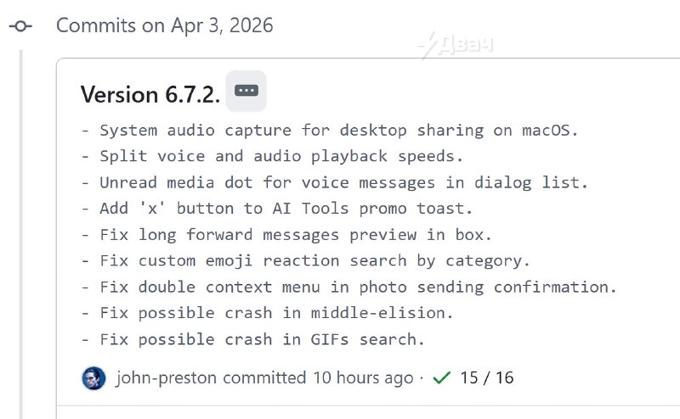Click the commit node icon beside date heading
680x419 pixels.
pyautogui.click(x=20, y=26)
